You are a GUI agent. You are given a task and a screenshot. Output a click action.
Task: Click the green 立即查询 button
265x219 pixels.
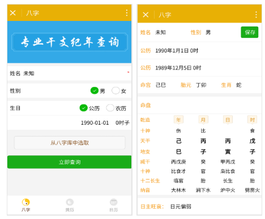point(70,162)
